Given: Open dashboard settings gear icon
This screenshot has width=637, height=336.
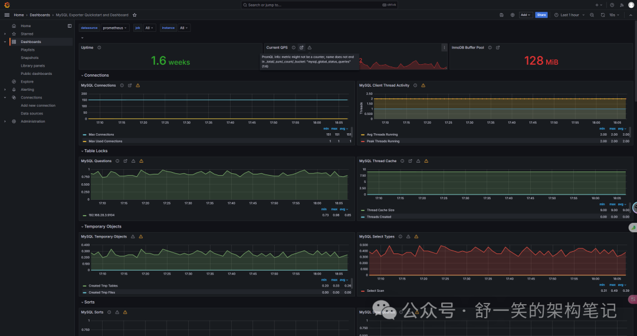Looking at the screenshot, I should (513, 15).
